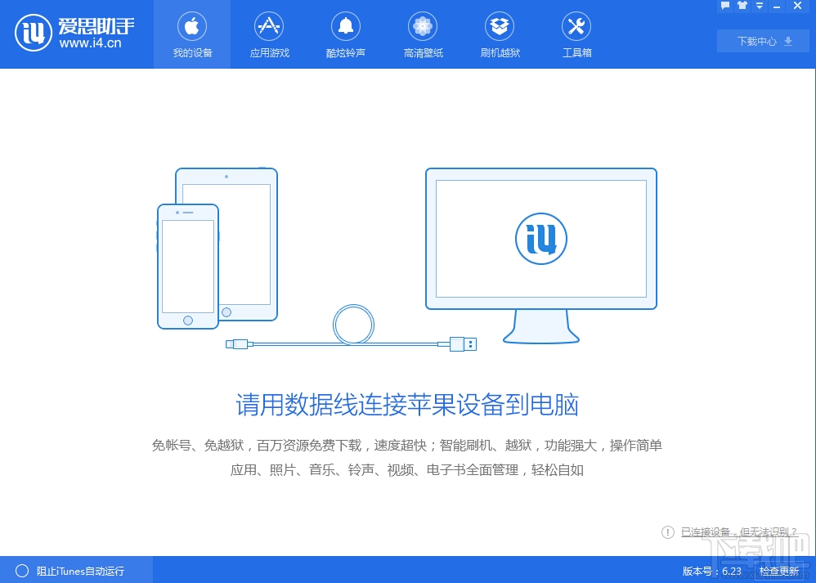This screenshot has width=816, height=583.
Task: Close the 爱思助手 window
Action: [797, 6]
